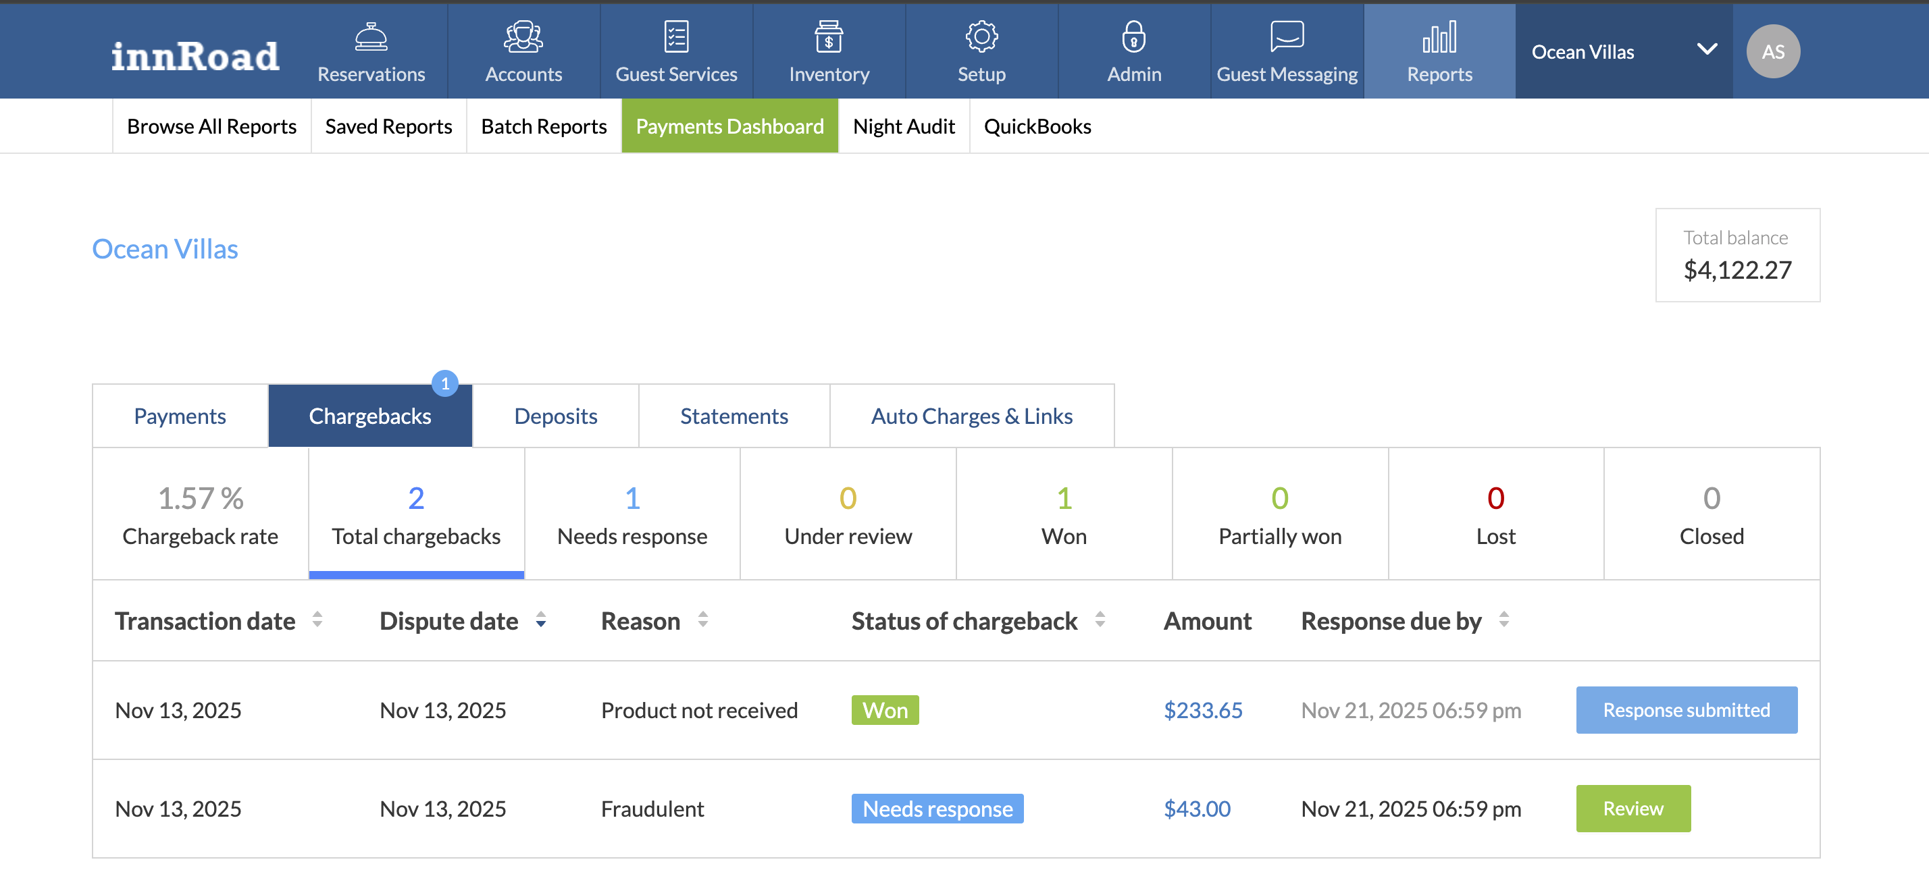The height and width of the screenshot is (895, 1929).
Task: Click the Accounts people icon
Action: pos(523,36)
